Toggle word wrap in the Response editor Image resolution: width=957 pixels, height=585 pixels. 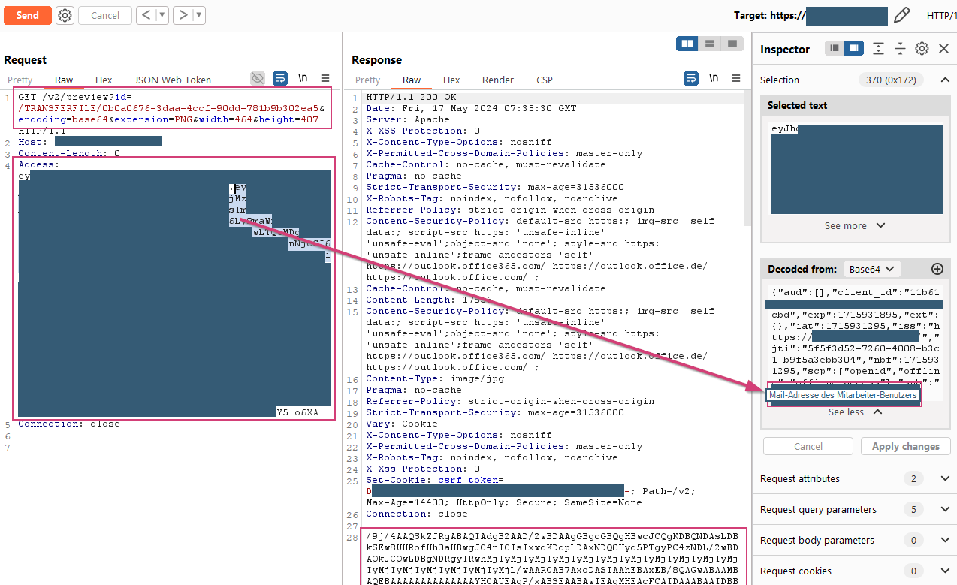(691, 78)
